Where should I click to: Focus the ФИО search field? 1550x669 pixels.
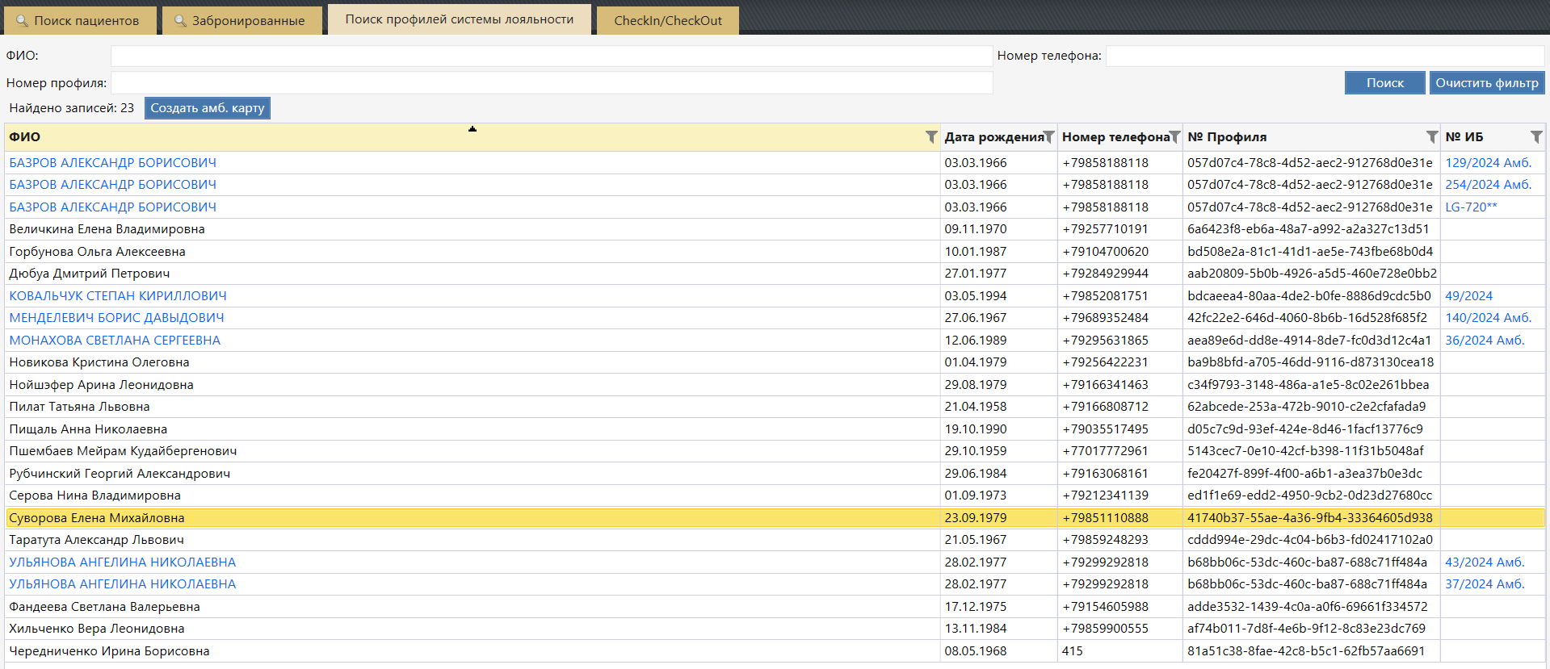click(x=551, y=56)
